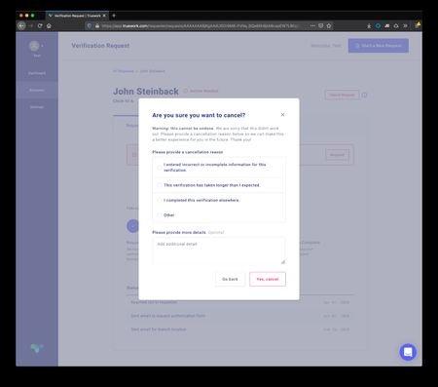438x387 pixels.
Task: Click the info icon next to Cancel Request
Action: [364, 96]
